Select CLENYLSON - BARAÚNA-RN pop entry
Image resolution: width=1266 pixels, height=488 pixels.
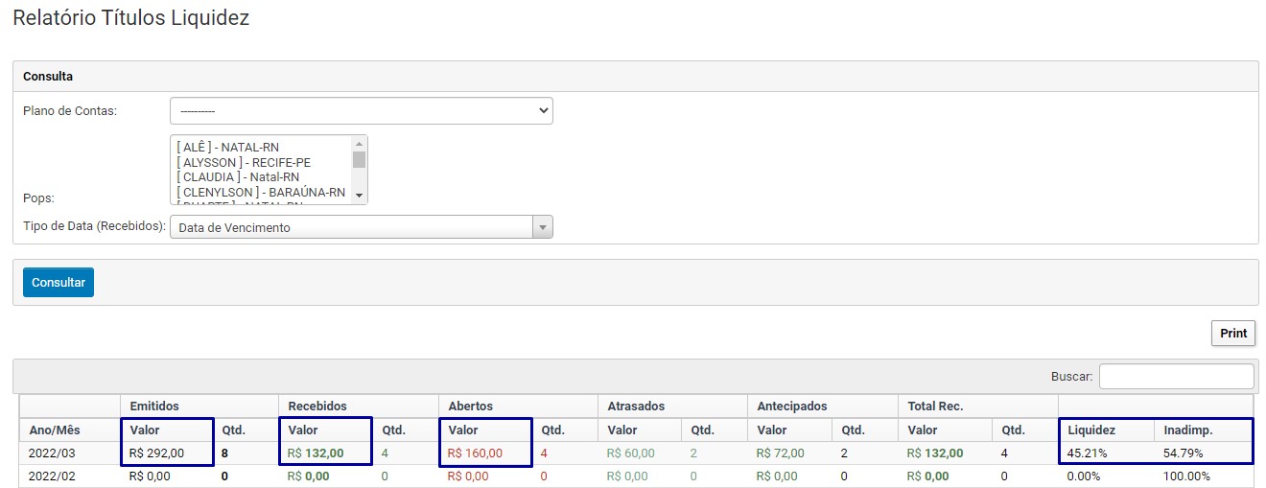pyautogui.click(x=260, y=192)
